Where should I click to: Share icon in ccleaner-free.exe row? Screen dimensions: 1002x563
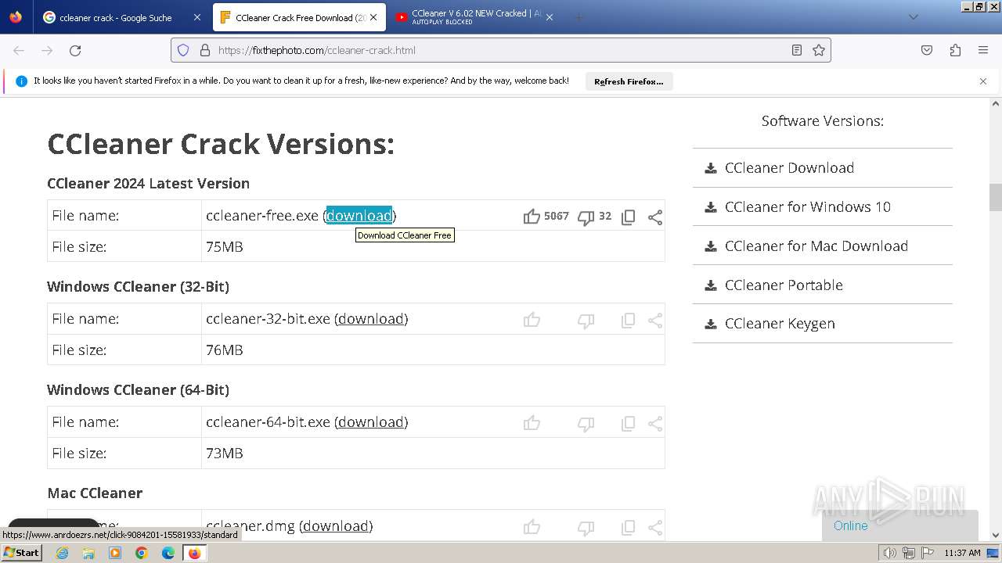pyautogui.click(x=655, y=217)
